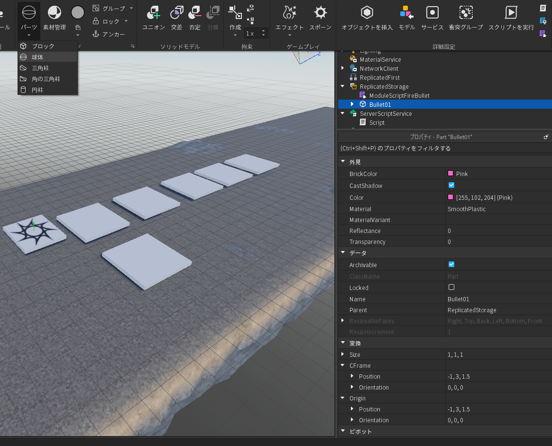Toggle the CastShadow checkbox
The height and width of the screenshot is (446, 552).
coord(451,185)
